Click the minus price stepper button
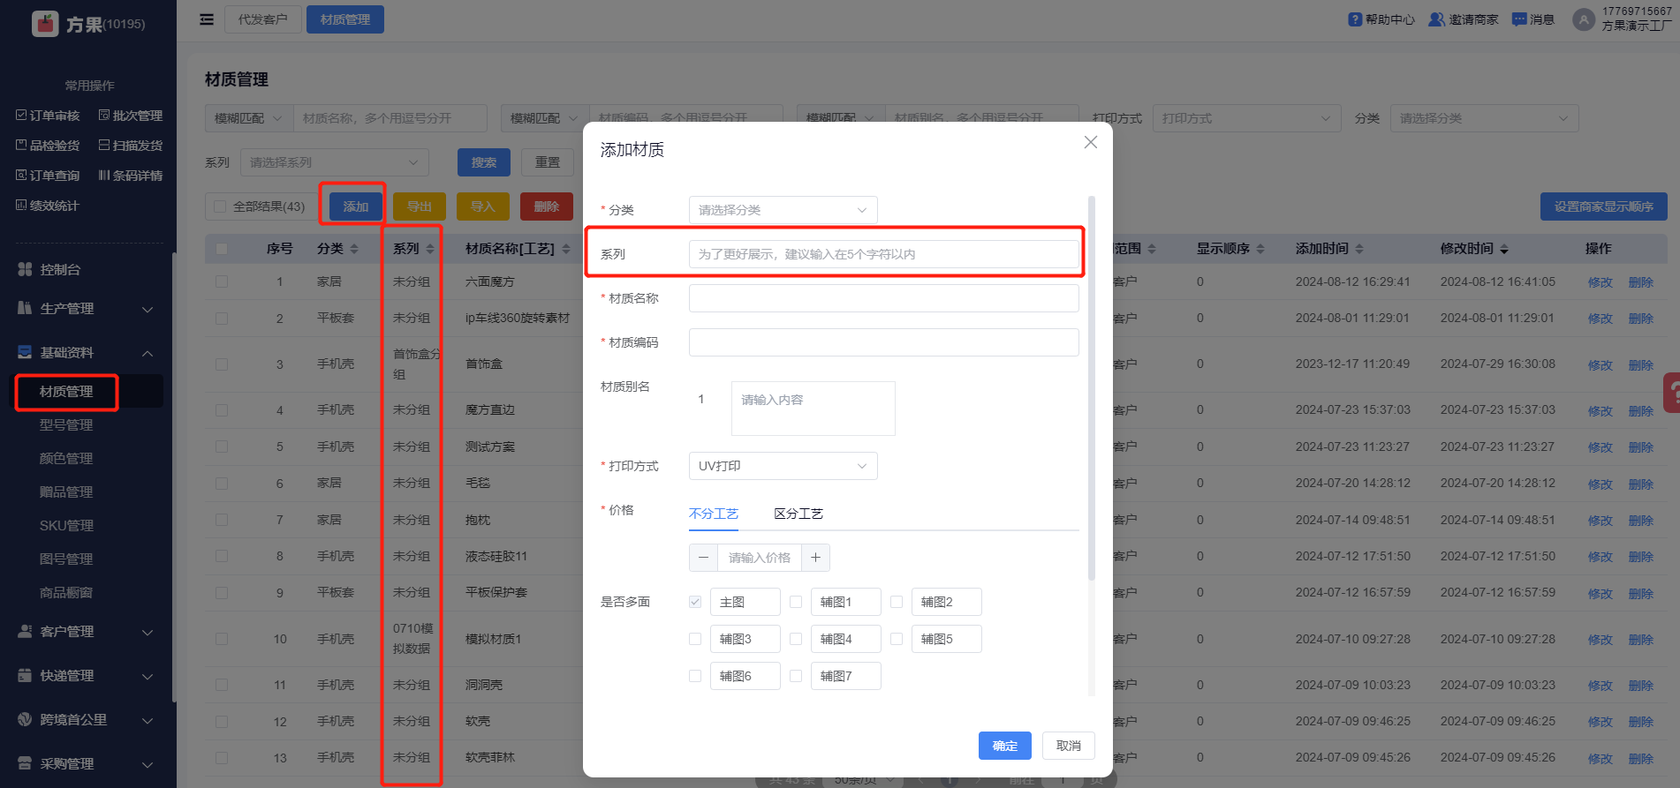Screen dimensions: 1680x788 (x=703, y=558)
